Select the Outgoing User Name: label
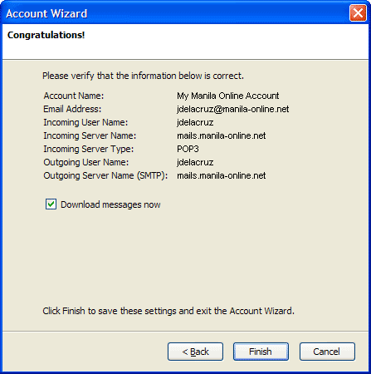 coord(86,162)
